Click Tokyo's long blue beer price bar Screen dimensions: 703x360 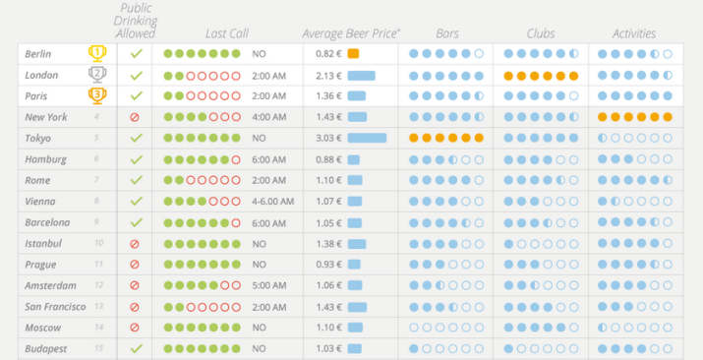pos(367,138)
